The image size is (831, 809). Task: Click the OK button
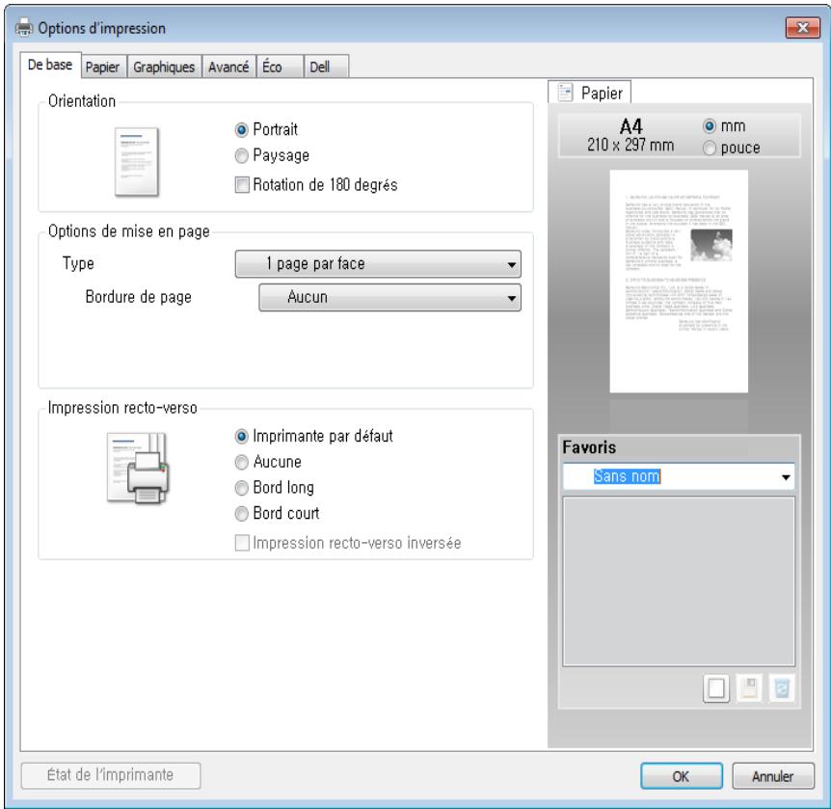pos(681,776)
